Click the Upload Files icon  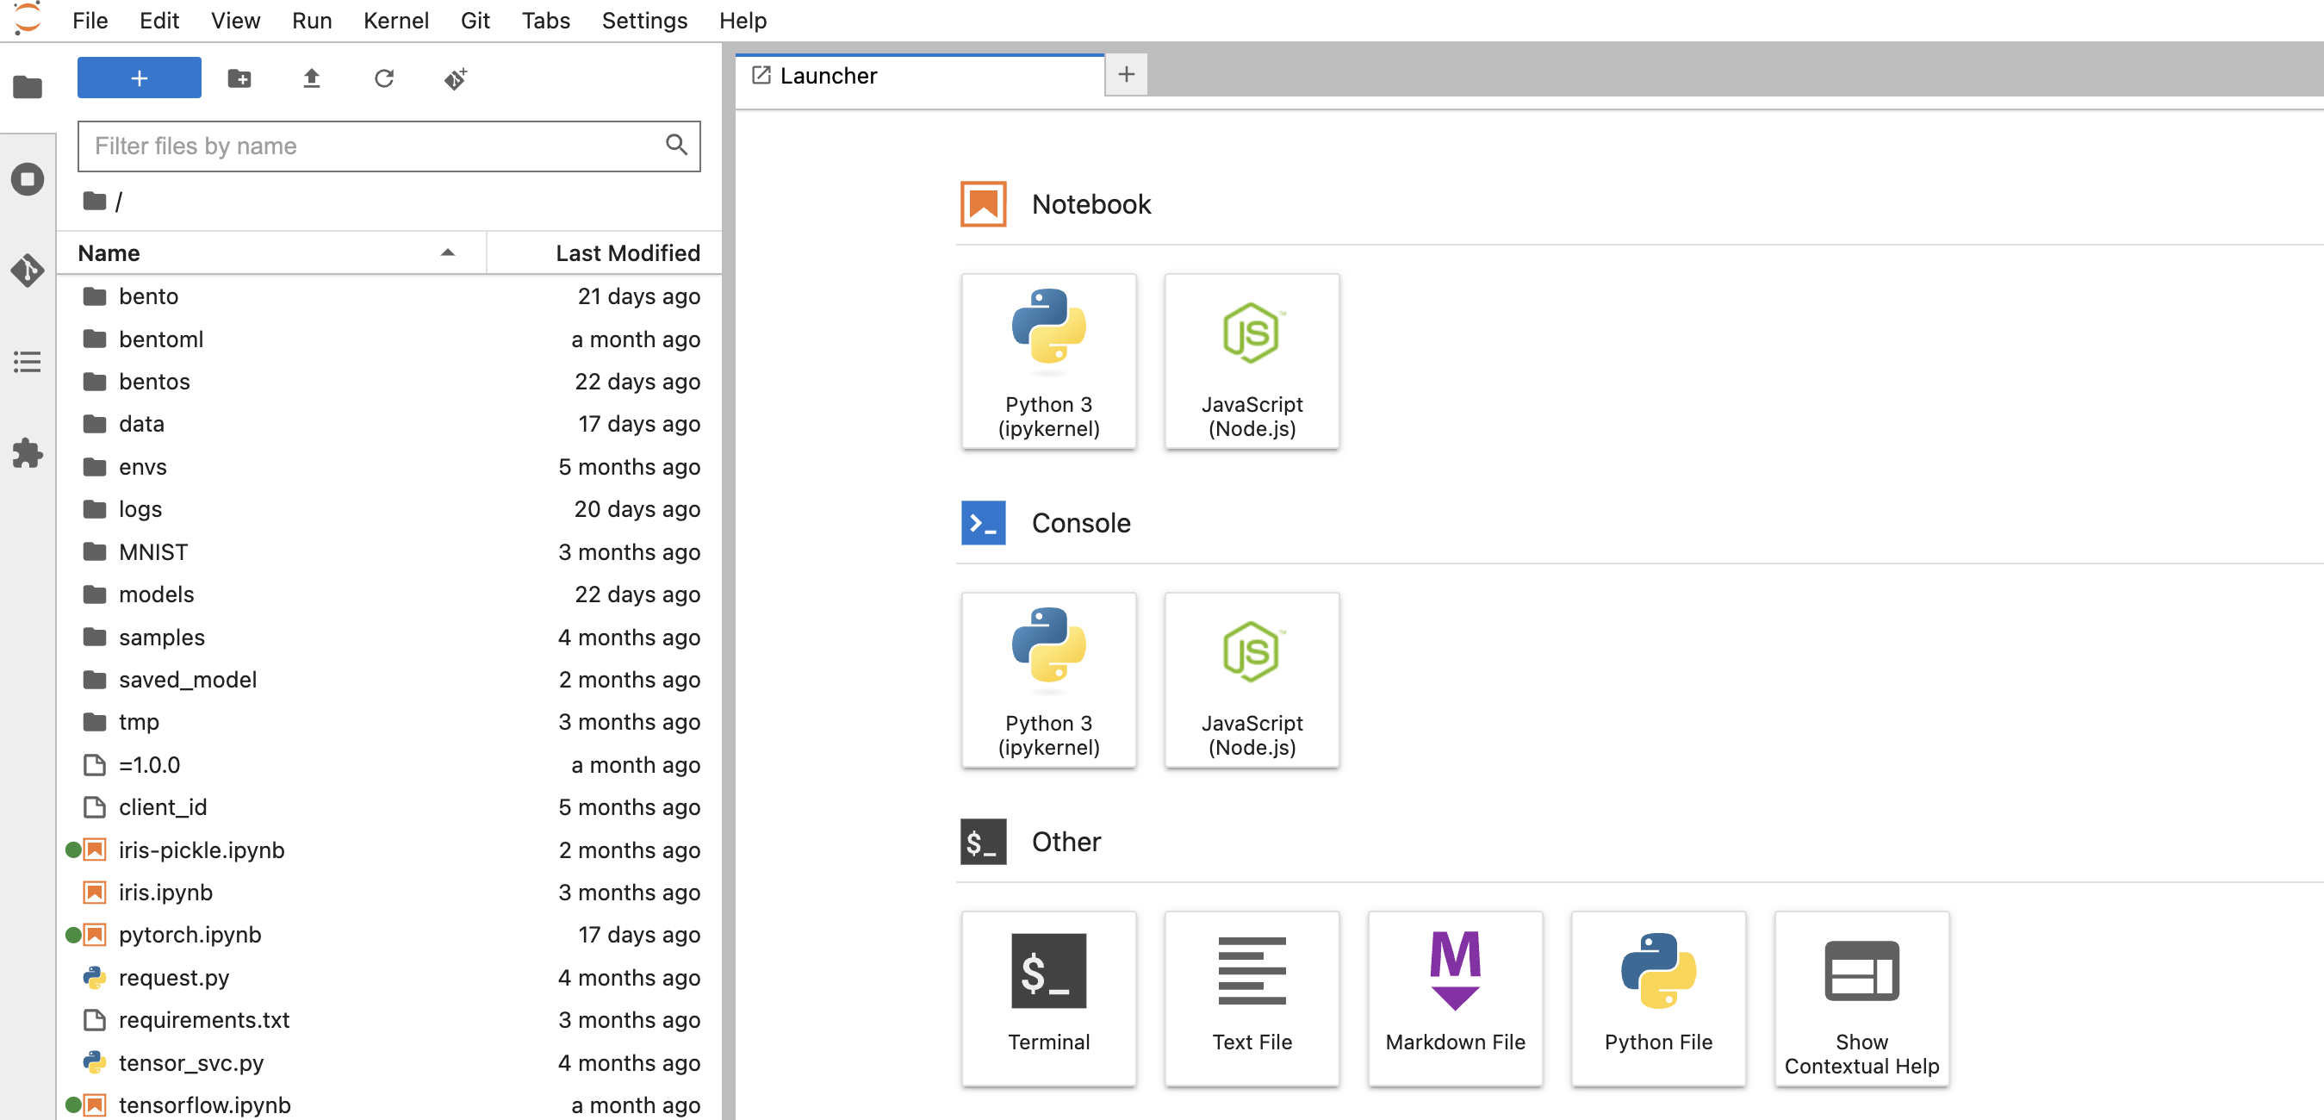pos(311,78)
